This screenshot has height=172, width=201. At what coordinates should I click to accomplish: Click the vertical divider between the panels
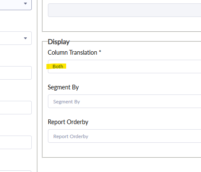tap(37, 86)
